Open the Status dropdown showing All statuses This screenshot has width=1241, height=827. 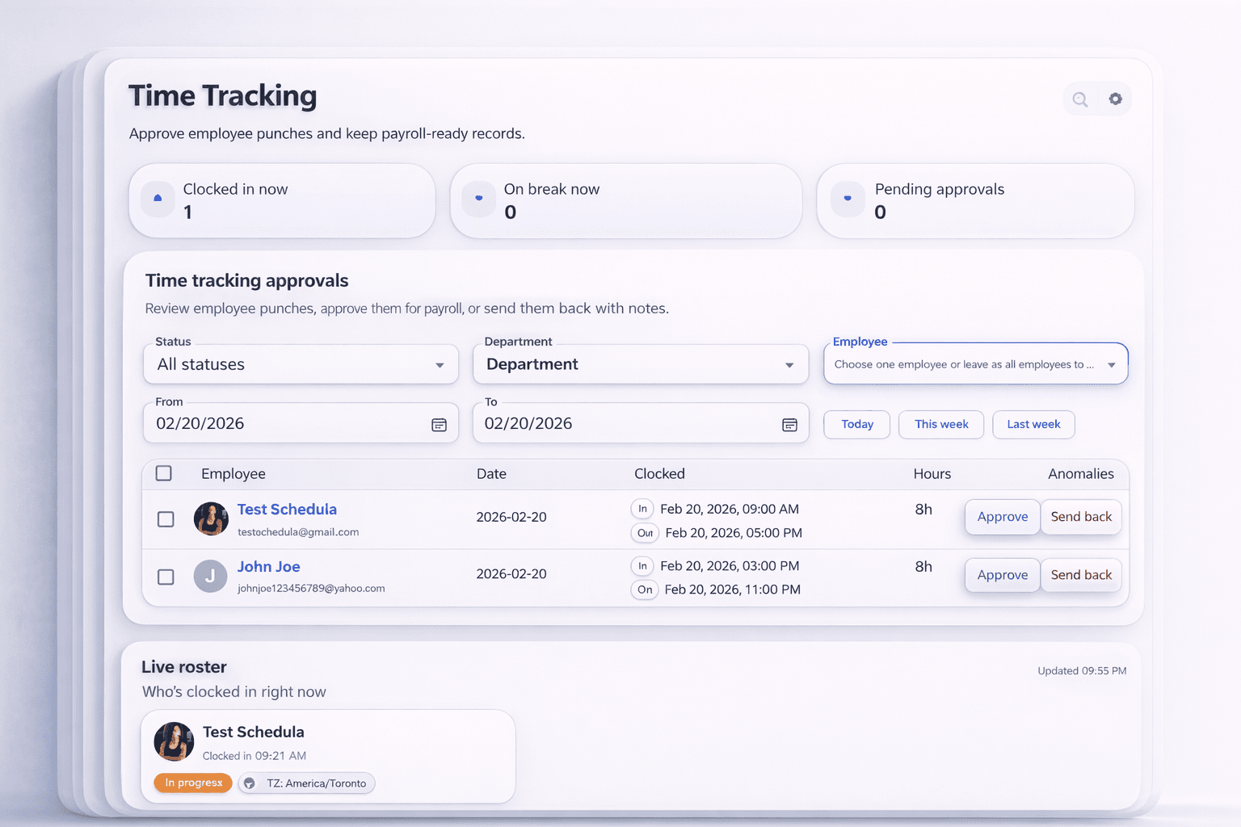[x=301, y=364]
